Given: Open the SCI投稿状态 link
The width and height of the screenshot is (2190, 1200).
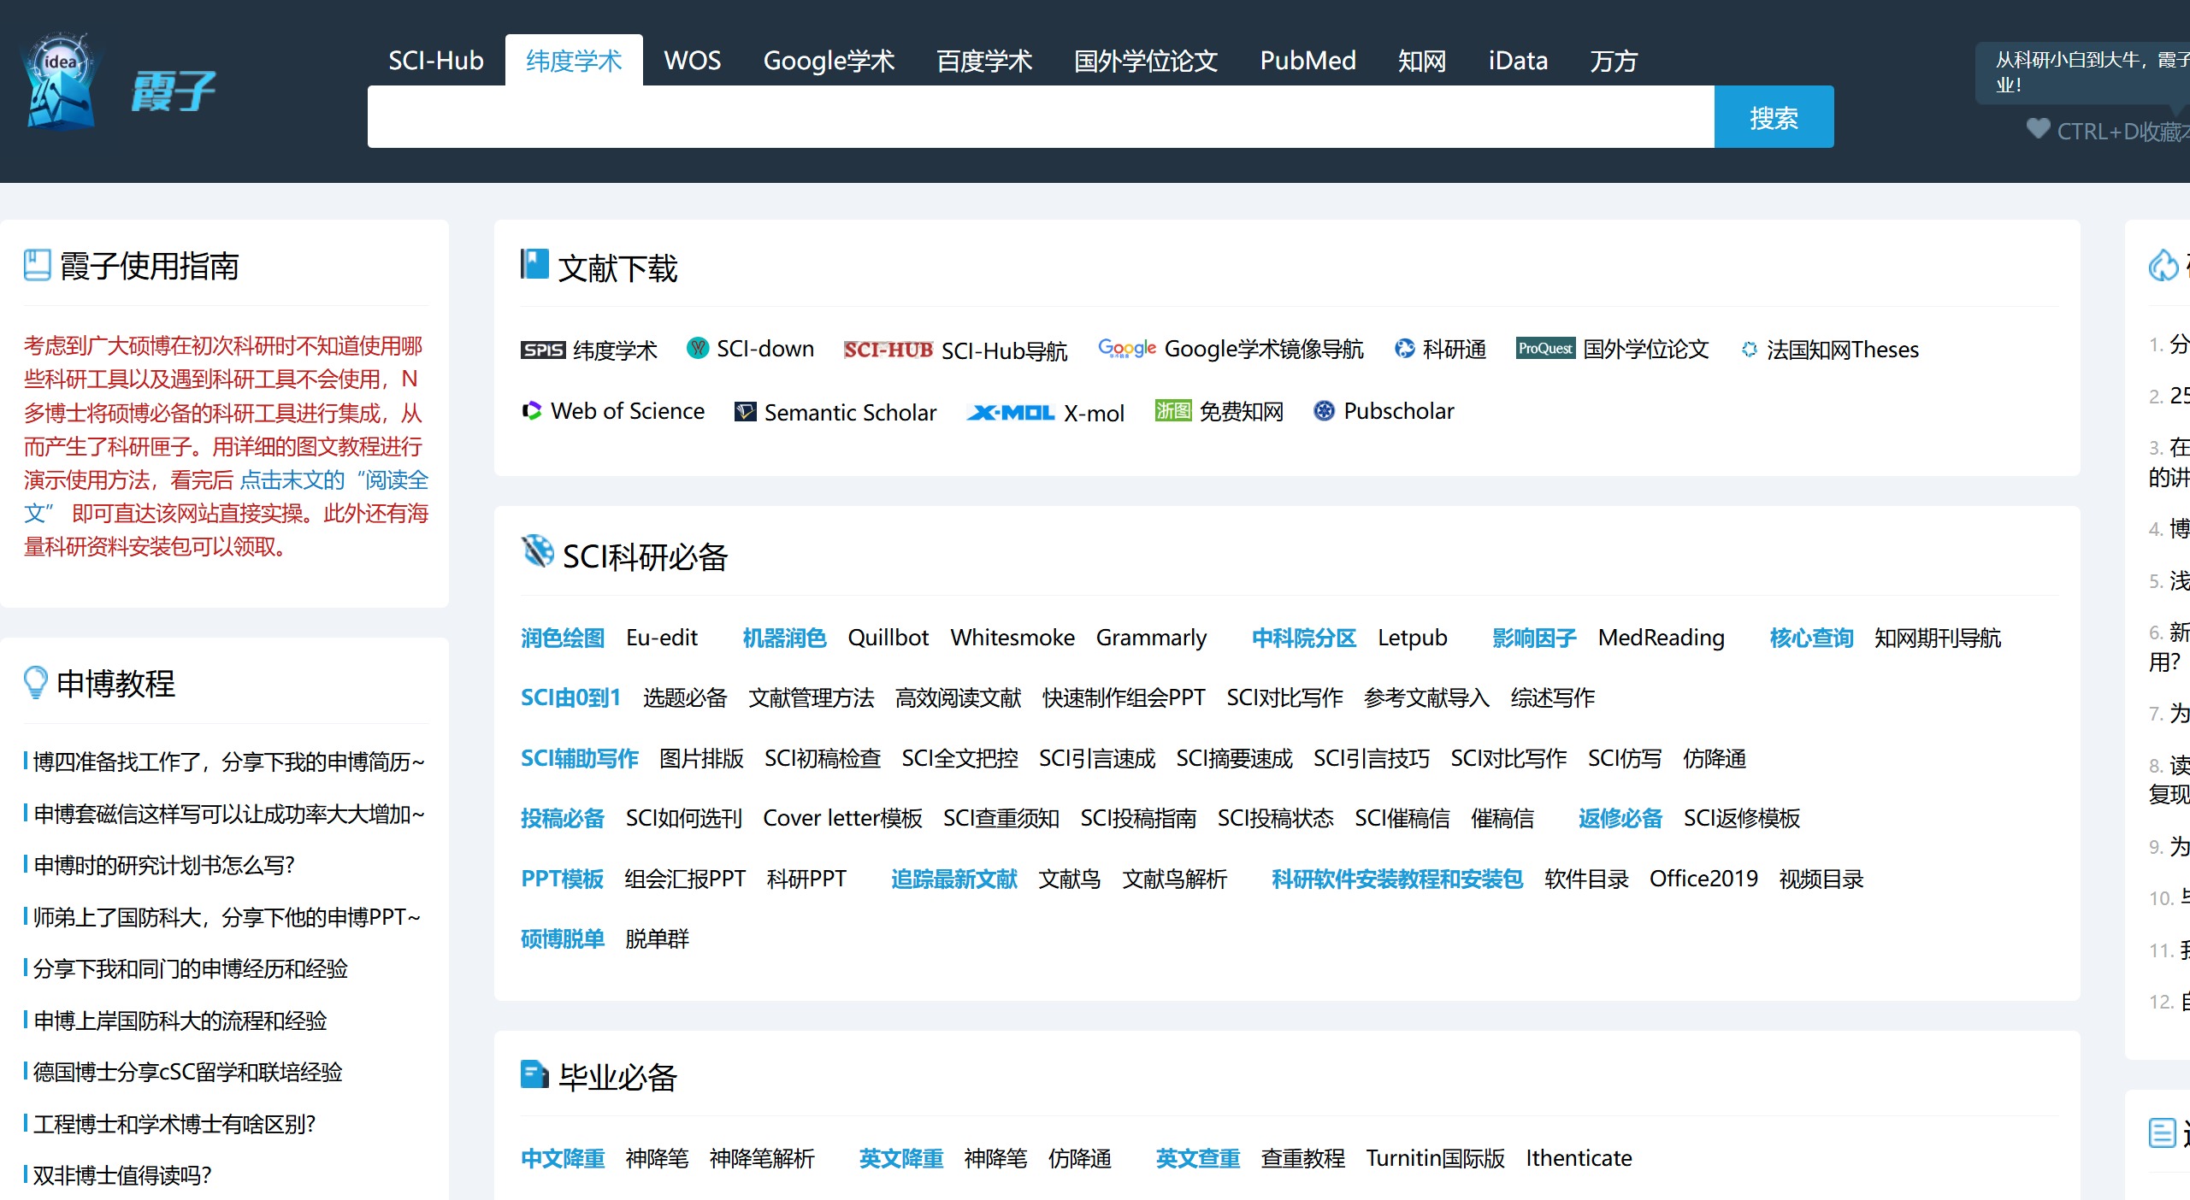Looking at the screenshot, I should [1275, 818].
